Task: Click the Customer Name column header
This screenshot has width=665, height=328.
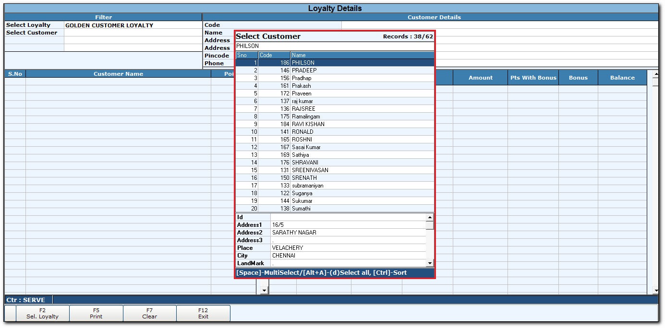Action: (118, 74)
